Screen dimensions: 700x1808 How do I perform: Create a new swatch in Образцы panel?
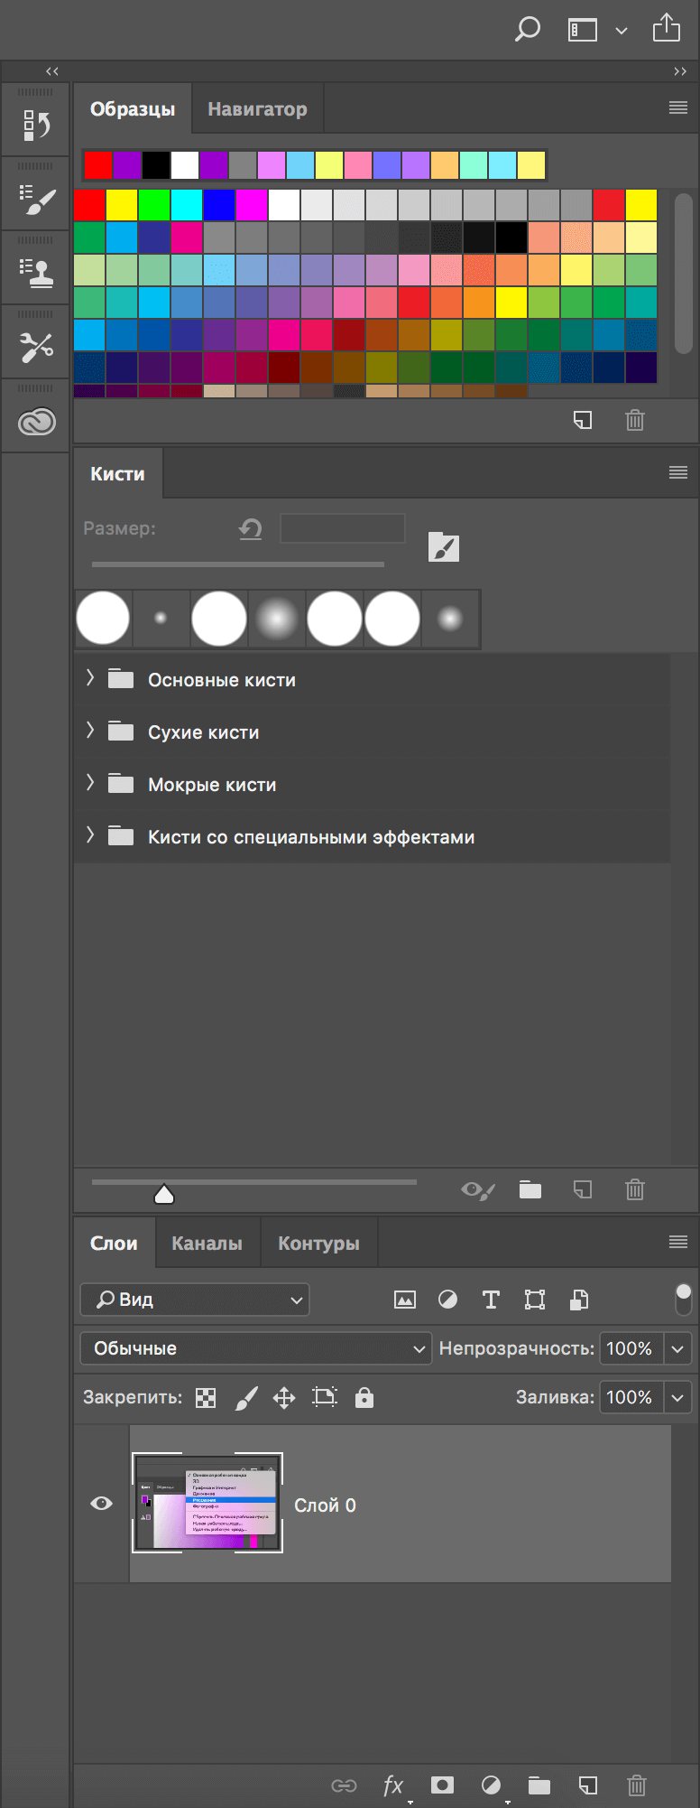pos(583,420)
